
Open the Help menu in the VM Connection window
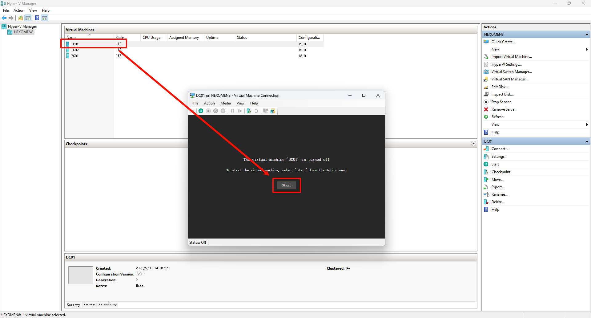(254, 103)
